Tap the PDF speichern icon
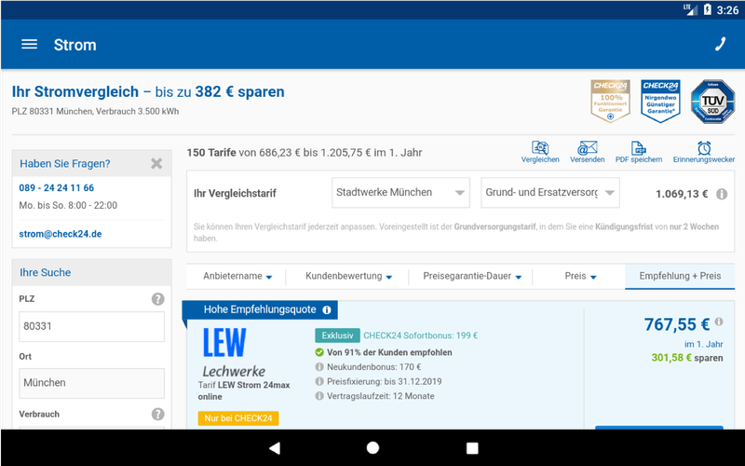Viewport: 745px width, 466px height. pos(639,152)
